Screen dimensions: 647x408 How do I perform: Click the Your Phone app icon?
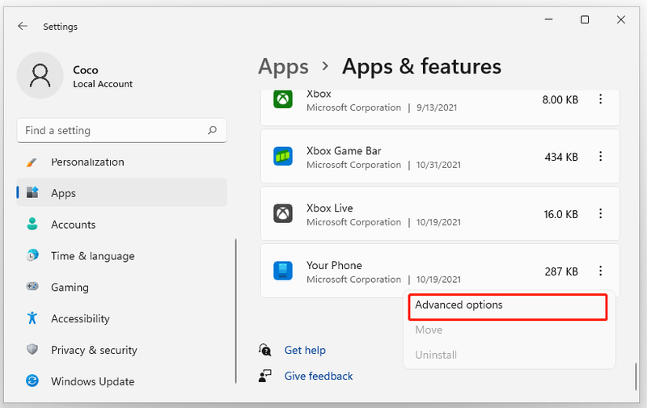pos(283,271)
